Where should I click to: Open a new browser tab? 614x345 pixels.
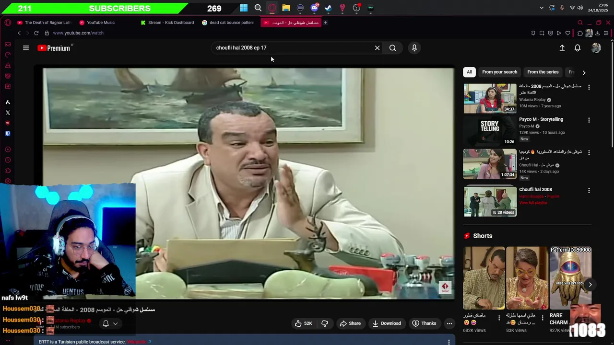[x=325, y=23]
